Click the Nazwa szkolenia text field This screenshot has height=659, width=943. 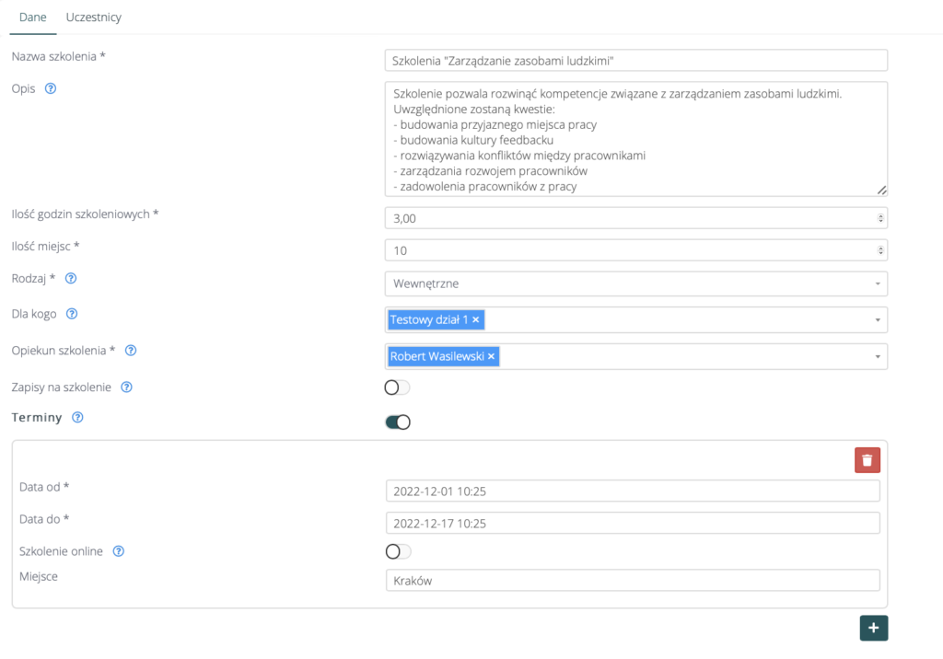pyautogui.click(x=635, y=61)
